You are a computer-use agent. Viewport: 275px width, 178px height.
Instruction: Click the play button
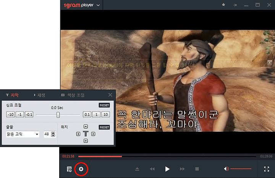(x=167, y=169)
